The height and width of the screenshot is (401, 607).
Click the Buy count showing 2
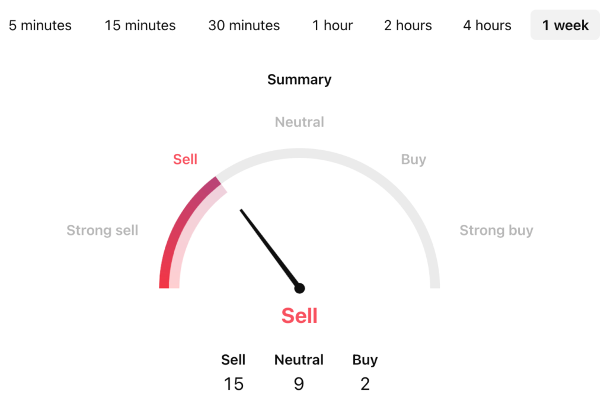coord(365,383)
